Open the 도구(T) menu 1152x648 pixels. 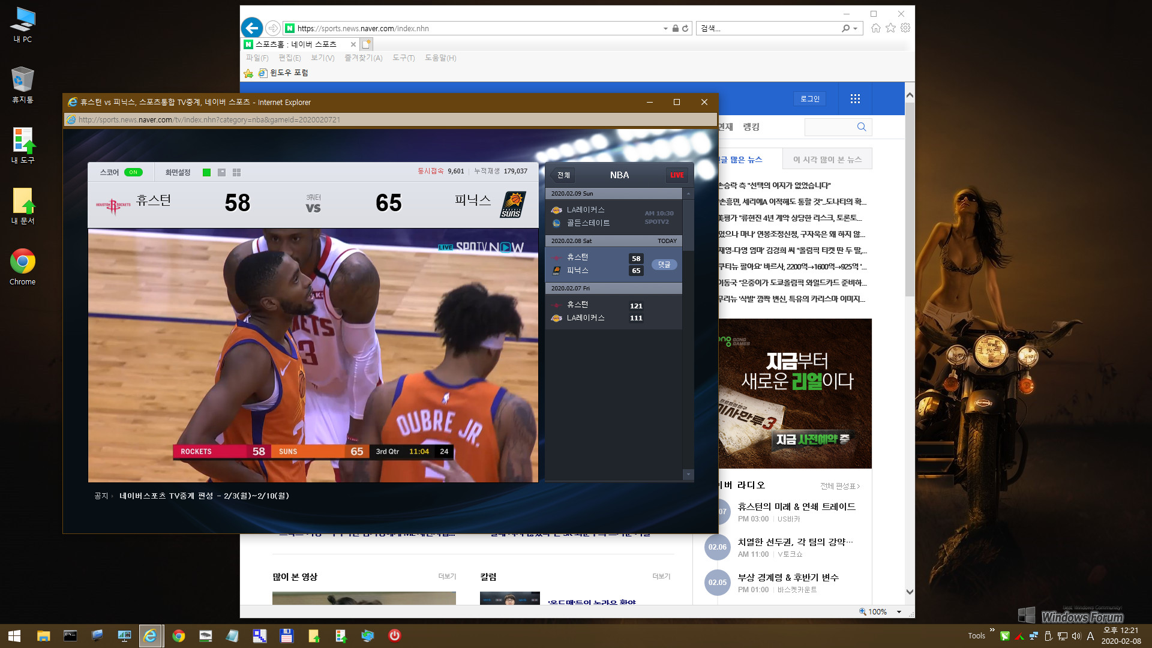tap(403, 58)
